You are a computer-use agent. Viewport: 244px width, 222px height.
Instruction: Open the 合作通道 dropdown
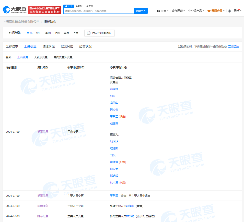click(178, 11)
